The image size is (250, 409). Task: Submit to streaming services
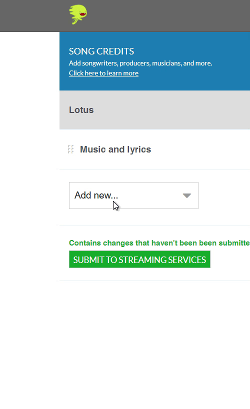(x=139, y=259)
